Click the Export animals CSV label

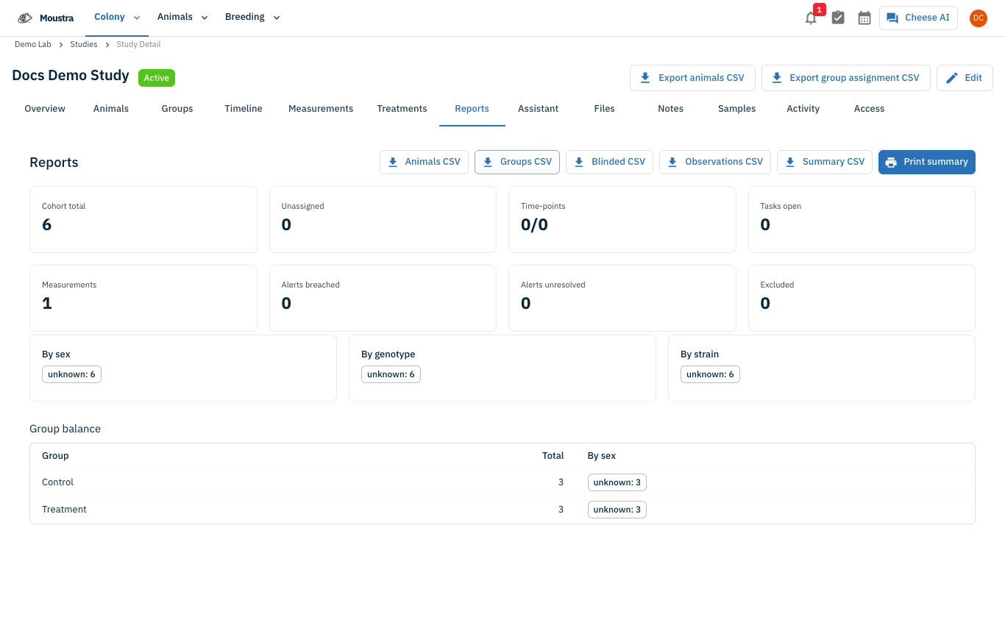coord(701,78)
